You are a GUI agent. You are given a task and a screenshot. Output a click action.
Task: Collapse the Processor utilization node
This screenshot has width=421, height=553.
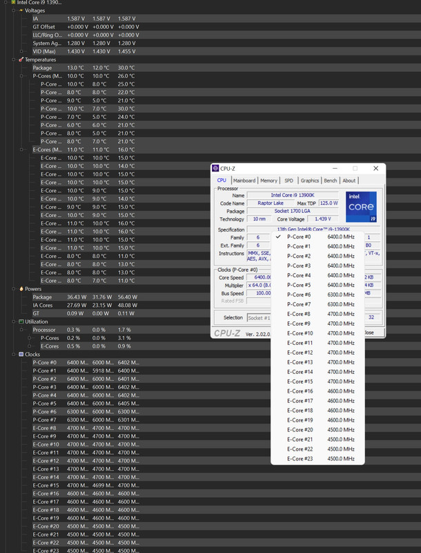(21, 330)
